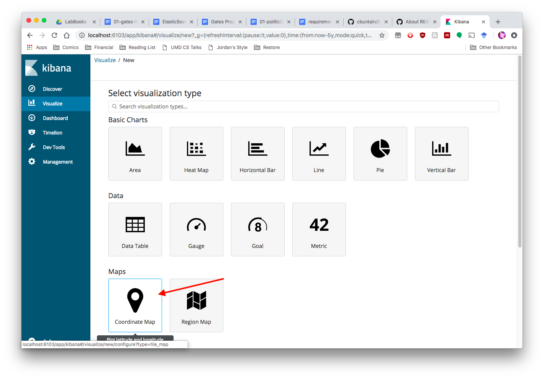Open Management settings in sidebar
Screen dimensions: 544x379
(x=56, y=162)
